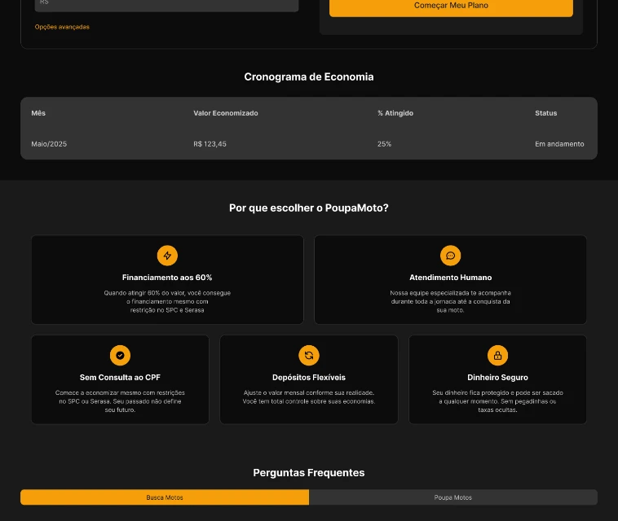Click the Depósitos Flexíveis card title

coord(309,378)
